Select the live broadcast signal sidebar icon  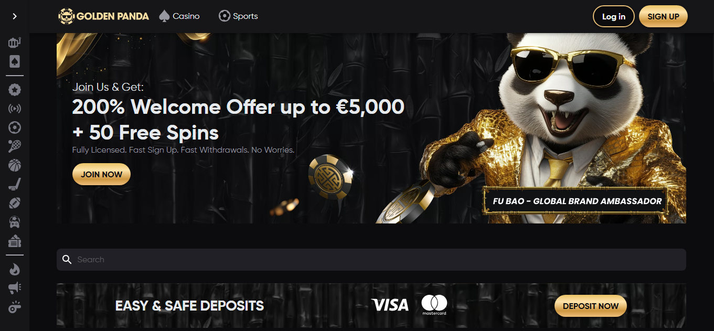[15, 109]
